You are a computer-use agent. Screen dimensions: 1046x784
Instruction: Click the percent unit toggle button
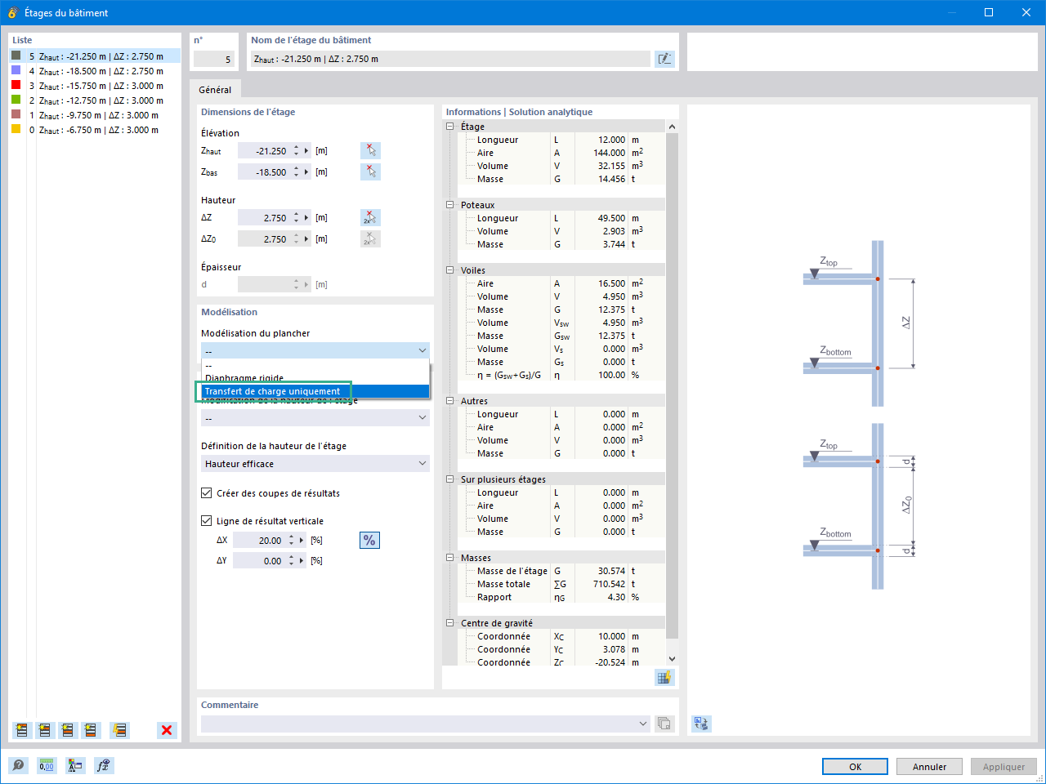coord(369,541)
